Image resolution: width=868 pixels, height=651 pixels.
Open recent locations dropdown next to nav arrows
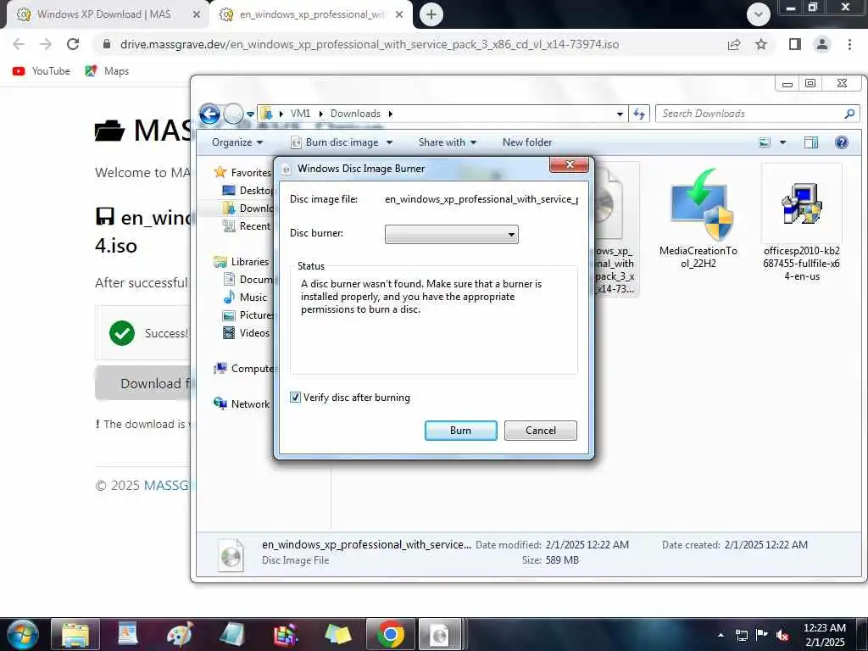pos(250,114)
